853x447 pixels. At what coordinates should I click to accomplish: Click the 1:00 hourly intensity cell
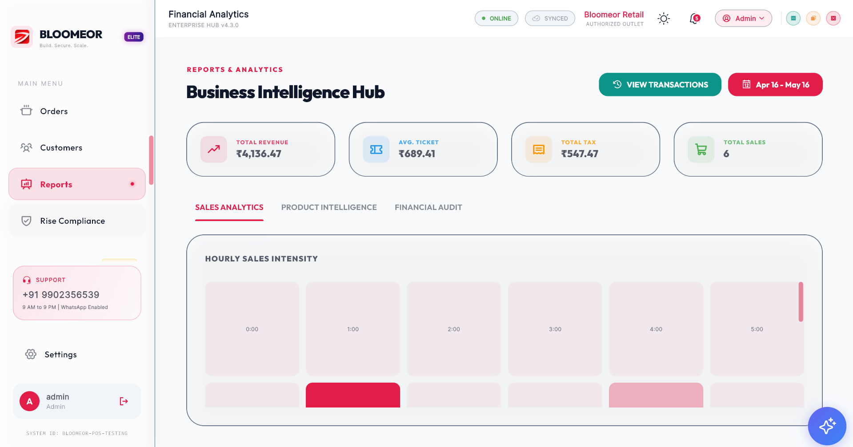[353, 329]
